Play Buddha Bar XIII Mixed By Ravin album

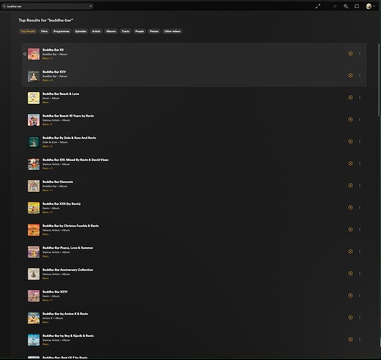351,163
